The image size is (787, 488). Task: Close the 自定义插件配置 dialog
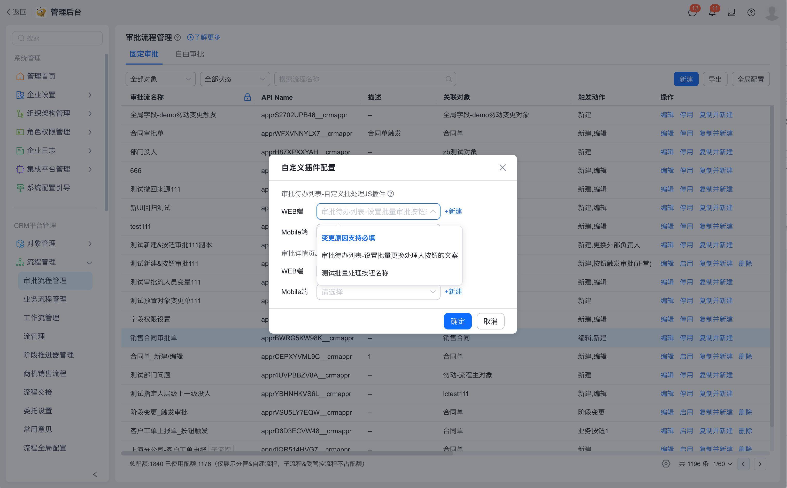tap(503, 168)
